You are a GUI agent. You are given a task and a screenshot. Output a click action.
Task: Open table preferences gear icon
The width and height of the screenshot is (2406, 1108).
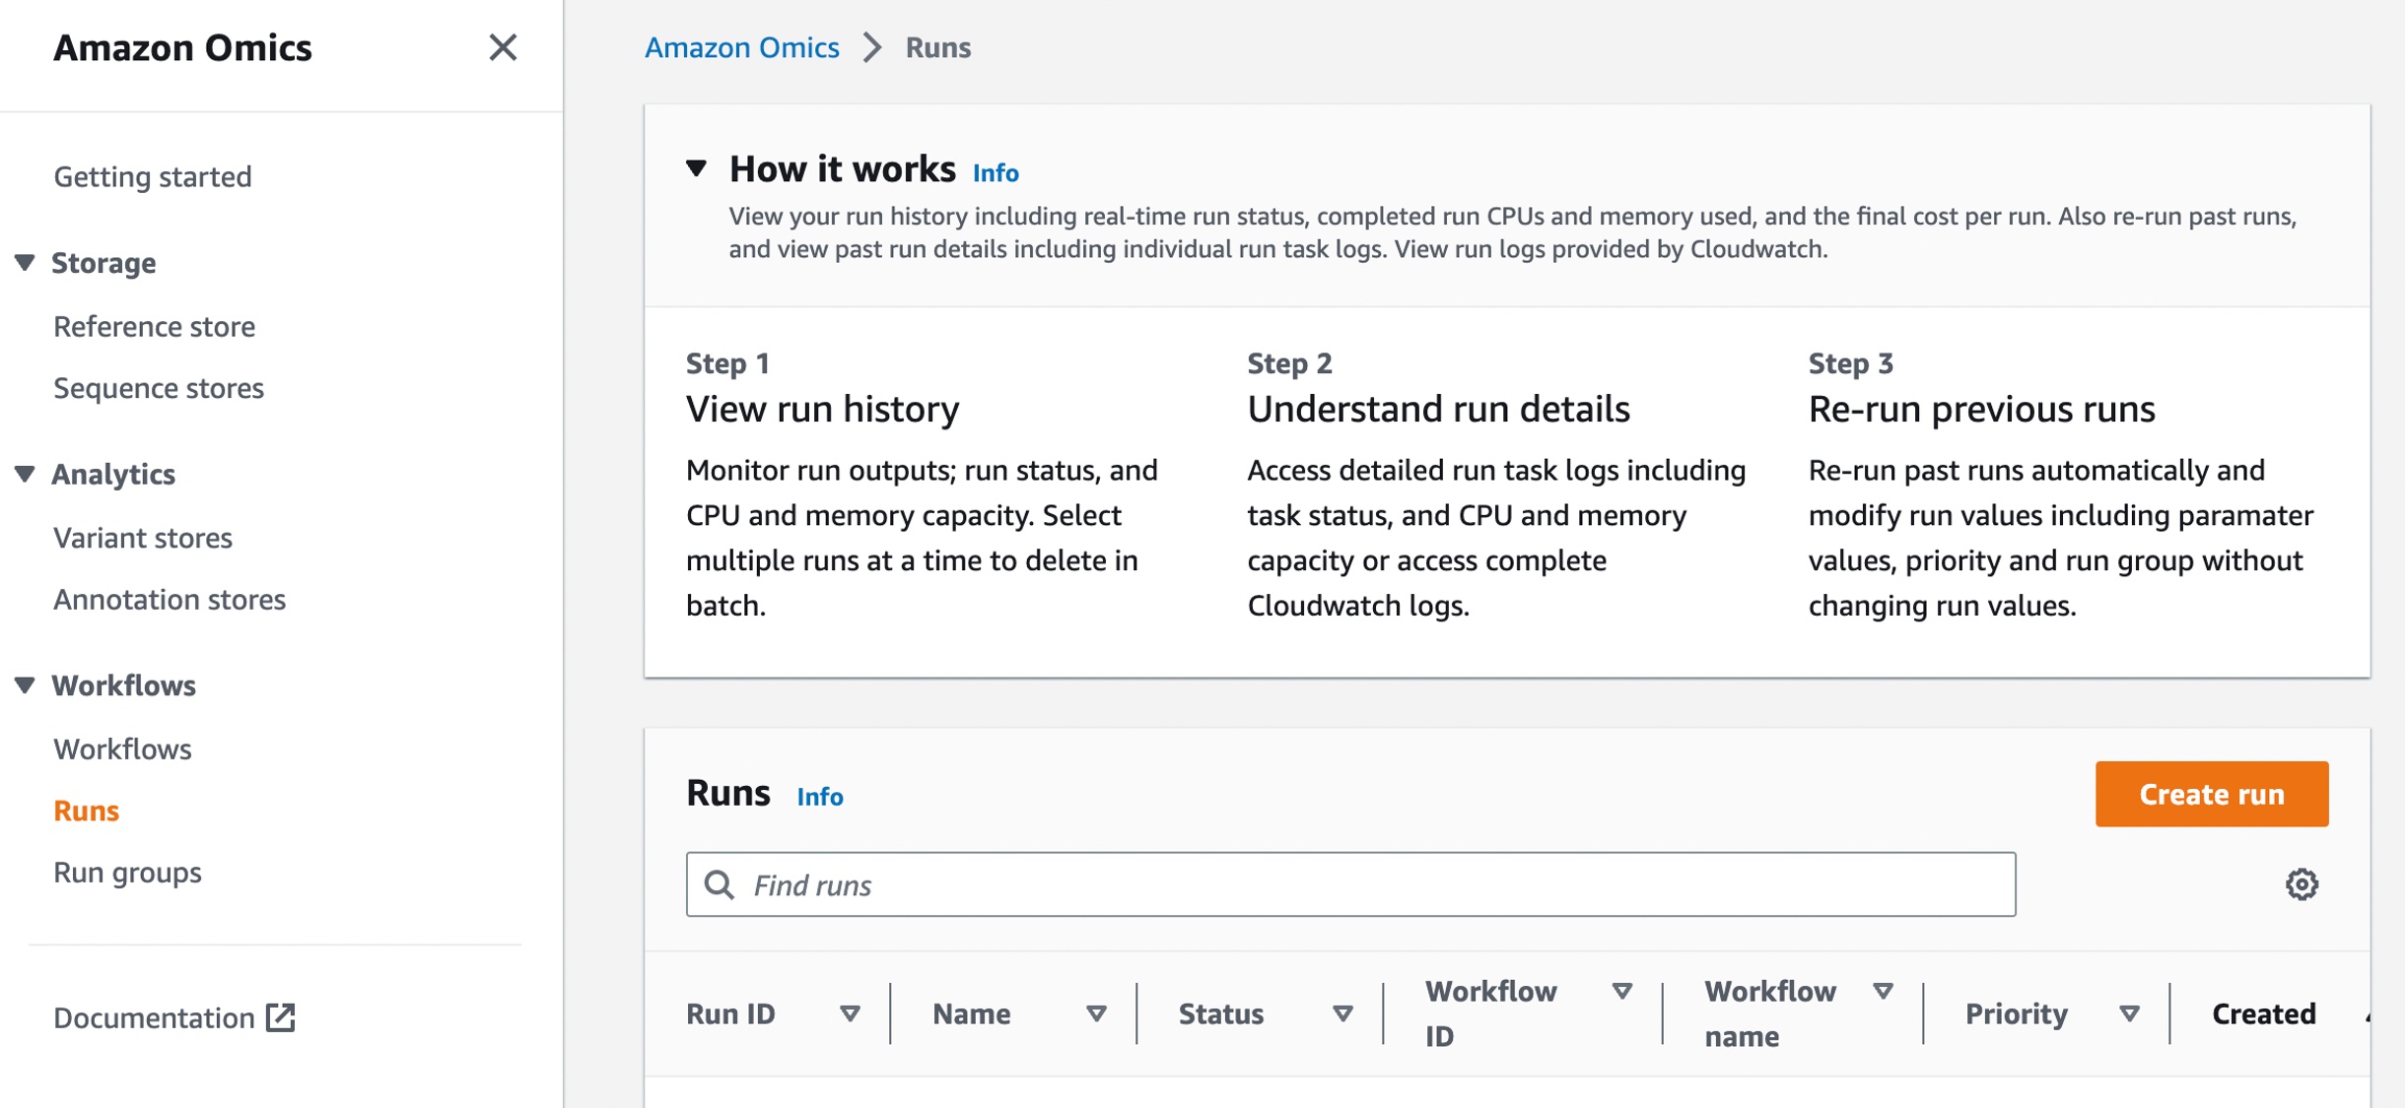2302,884
